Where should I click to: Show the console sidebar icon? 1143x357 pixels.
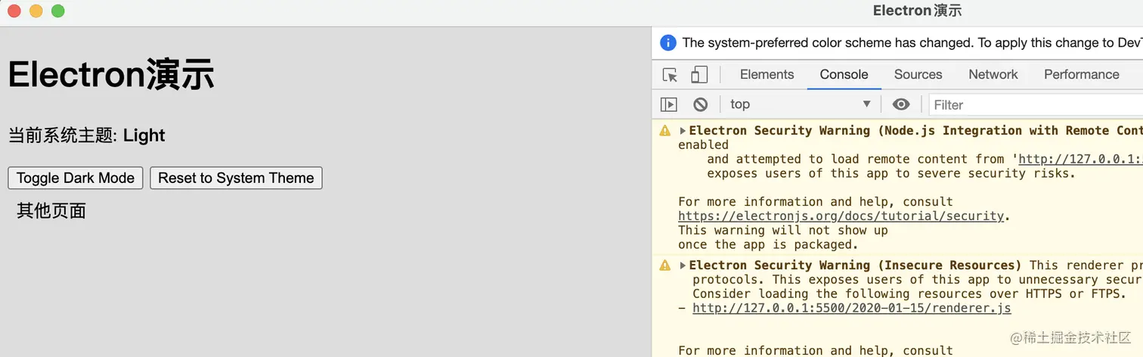pyautogui.click(x=669, y=104)
